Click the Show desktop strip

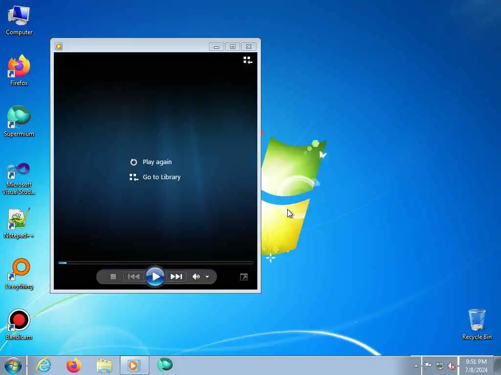498,365
